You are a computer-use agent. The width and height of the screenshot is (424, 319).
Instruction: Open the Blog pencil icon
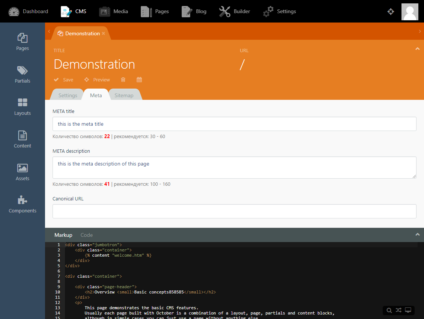point(187,12)
